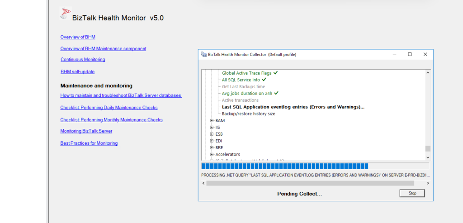The width and height of the screenshot is (463, 223).
Task: Expand the IIS tree node
Action: pos(212,127)
